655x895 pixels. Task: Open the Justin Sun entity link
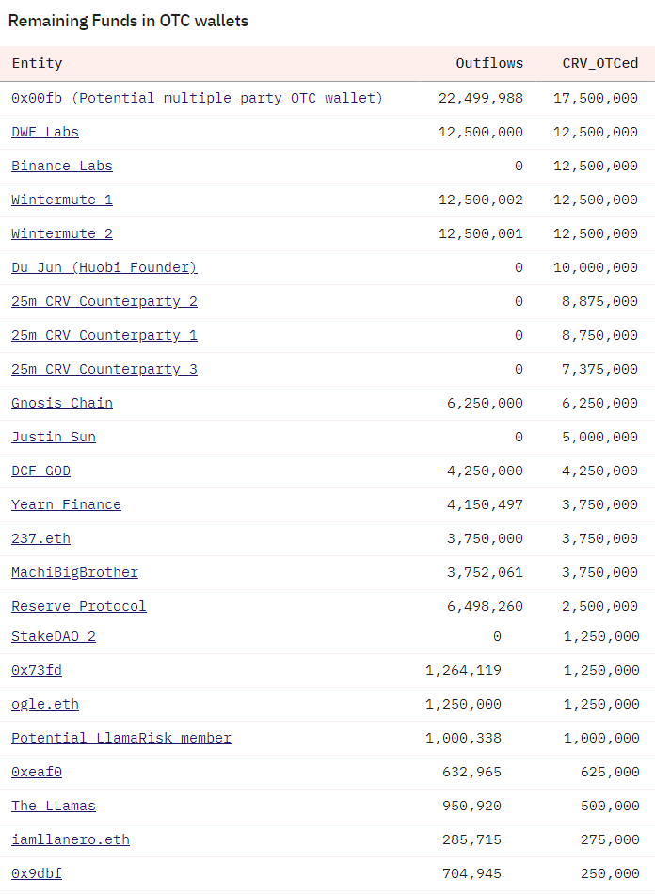[x=54, y=437]
